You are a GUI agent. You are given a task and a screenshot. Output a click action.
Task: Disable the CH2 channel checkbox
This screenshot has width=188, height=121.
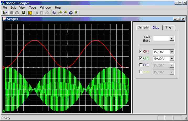click(x=141, y=58)
